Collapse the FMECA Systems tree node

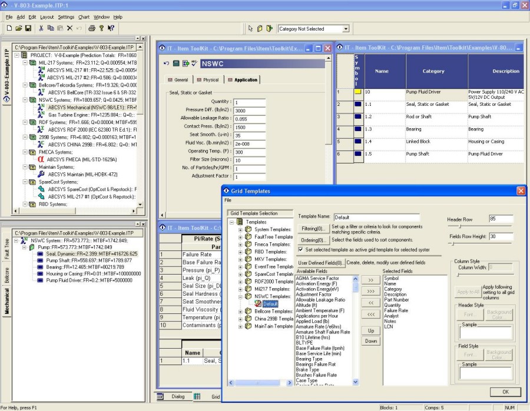tap(25, 152)
